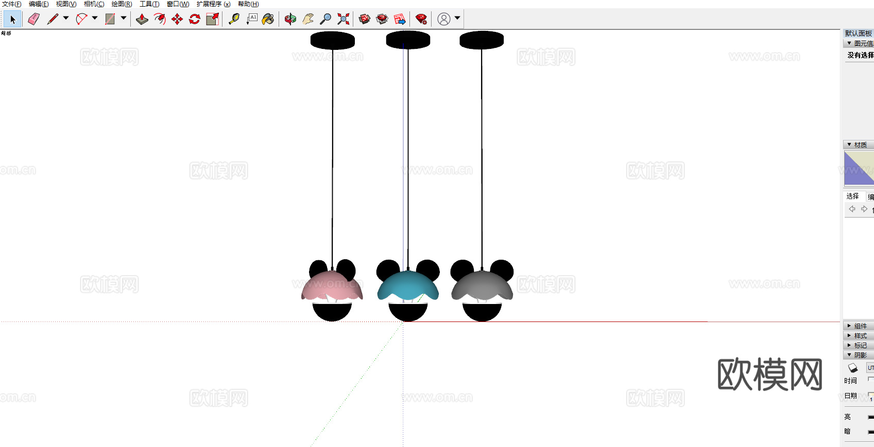874x447 pixels.
Task: Select the Rectangle shape tool
Action: (x=110, y=20)
